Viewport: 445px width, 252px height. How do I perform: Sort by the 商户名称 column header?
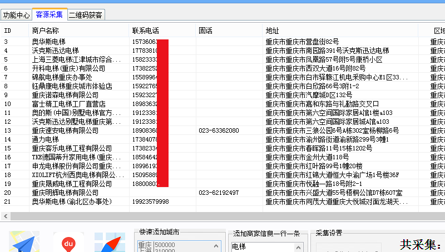point(46,31)
